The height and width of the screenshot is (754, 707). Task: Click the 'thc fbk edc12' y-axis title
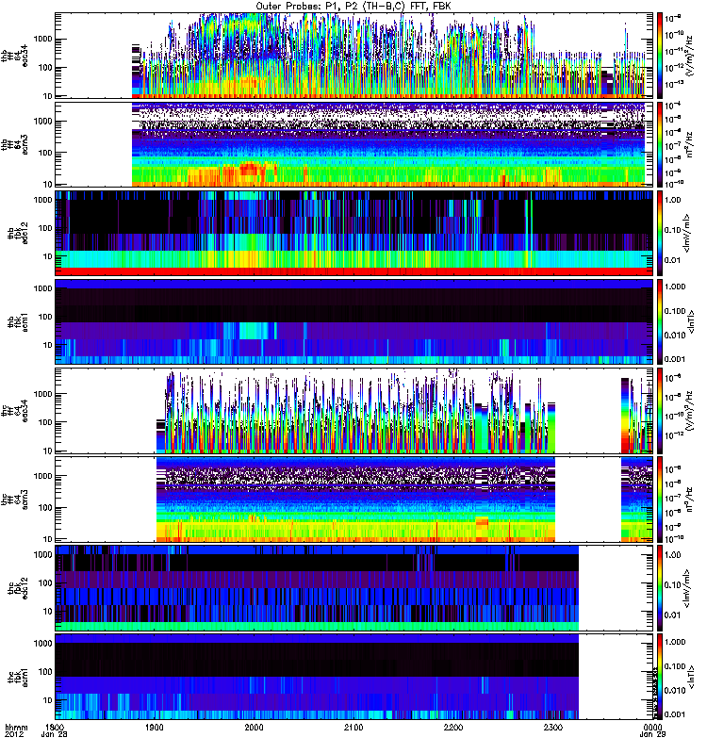pyautogui.click(x=18, y=587)
